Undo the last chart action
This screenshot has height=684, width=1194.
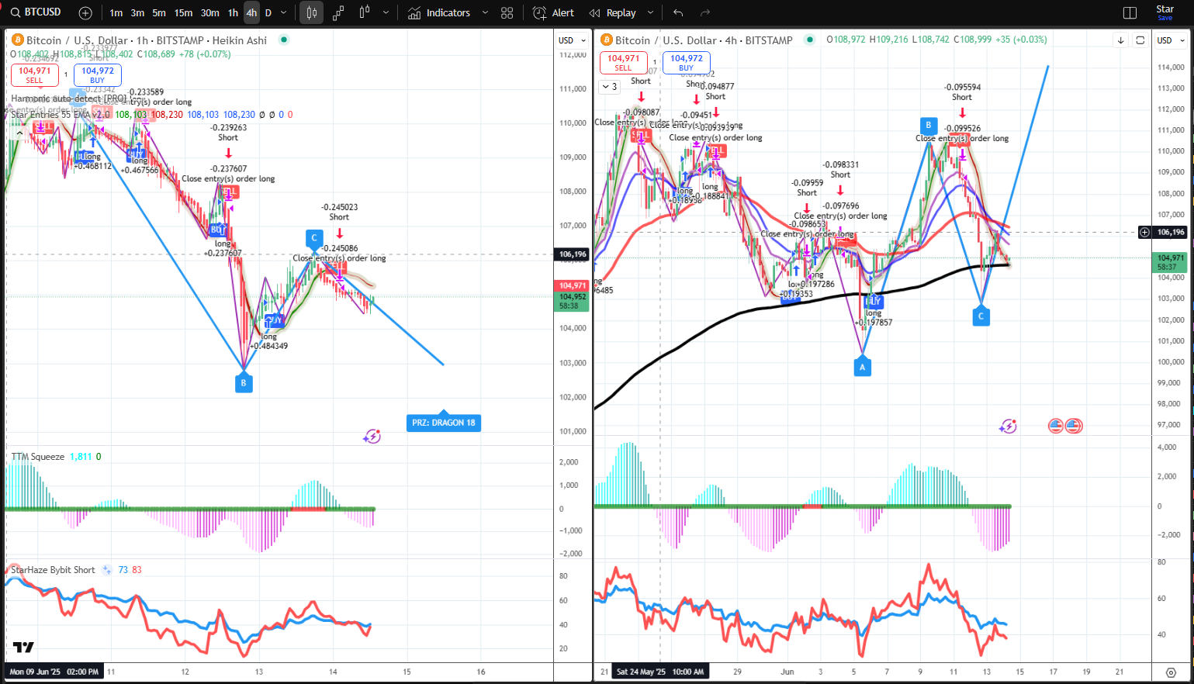point(678,13)
